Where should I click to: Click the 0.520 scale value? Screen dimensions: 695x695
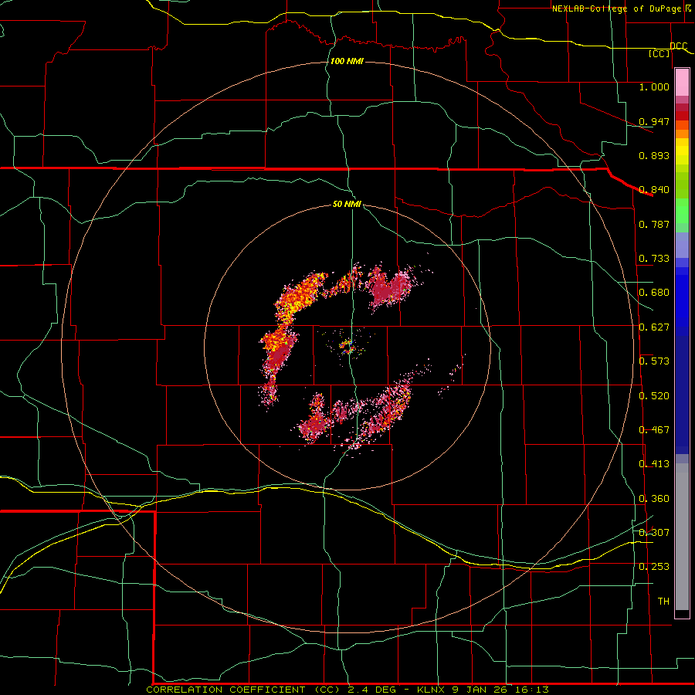tap(654, 396)
